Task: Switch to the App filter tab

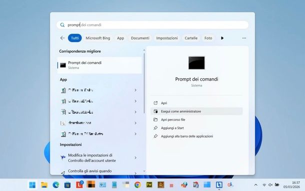Action: [x=120, y=38]
